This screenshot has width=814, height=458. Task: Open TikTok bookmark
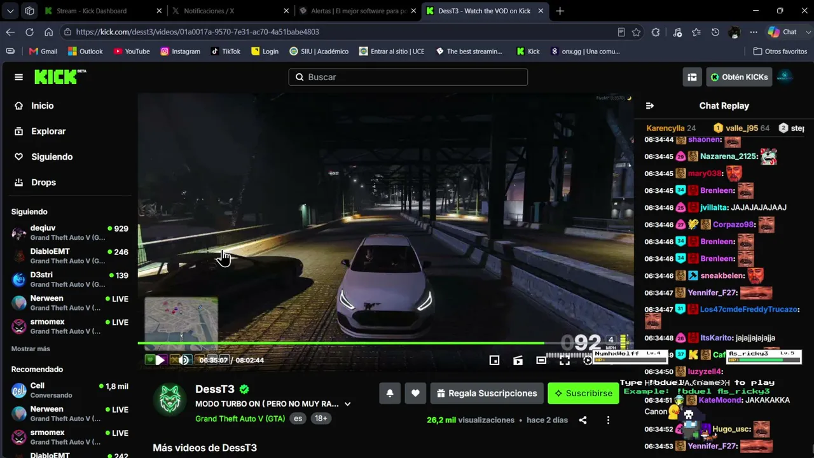click(226, 52)
